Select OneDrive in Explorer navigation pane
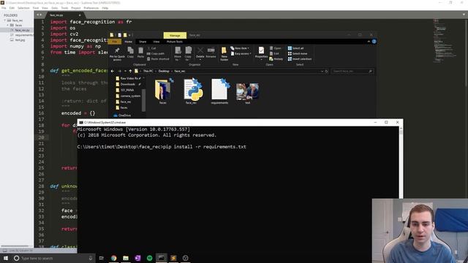Image resolution: width=468 pixels, height=263 pixels. (x=122, y=115)
